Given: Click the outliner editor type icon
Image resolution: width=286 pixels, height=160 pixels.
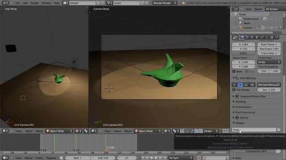Looking at the screenshot, I should (235, 9).
